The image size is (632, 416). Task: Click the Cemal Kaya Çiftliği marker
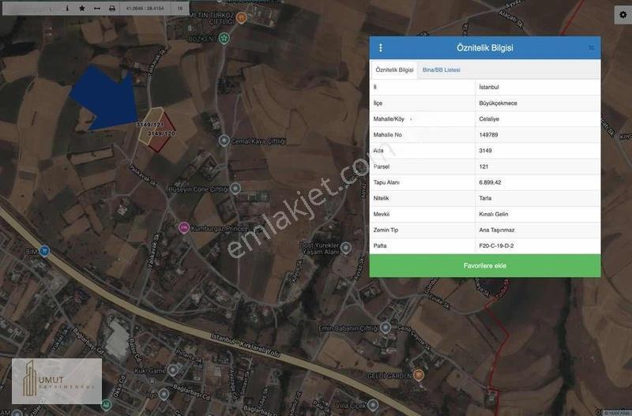point(224,141)
